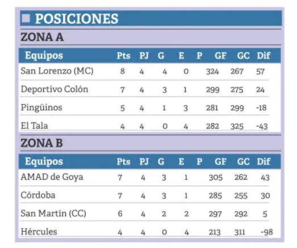Open the AMAD de Goya entry
297x248 pixels.
coord(52,177)
